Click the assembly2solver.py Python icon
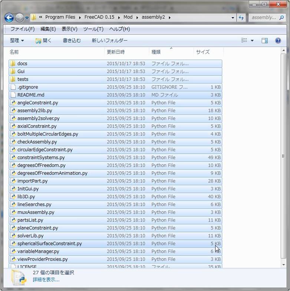Screen dimensions: 290x291 (13, 118)
